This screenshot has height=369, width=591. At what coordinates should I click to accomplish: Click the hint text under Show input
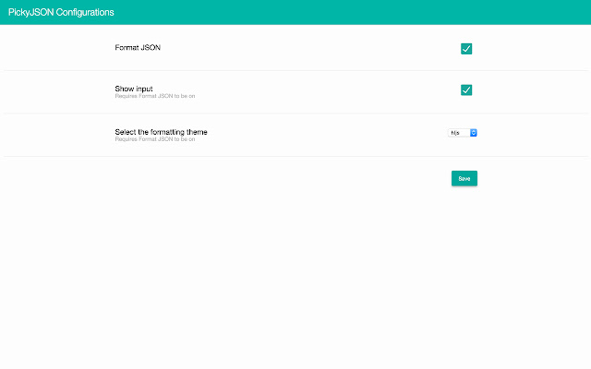[x=155, y=96]
